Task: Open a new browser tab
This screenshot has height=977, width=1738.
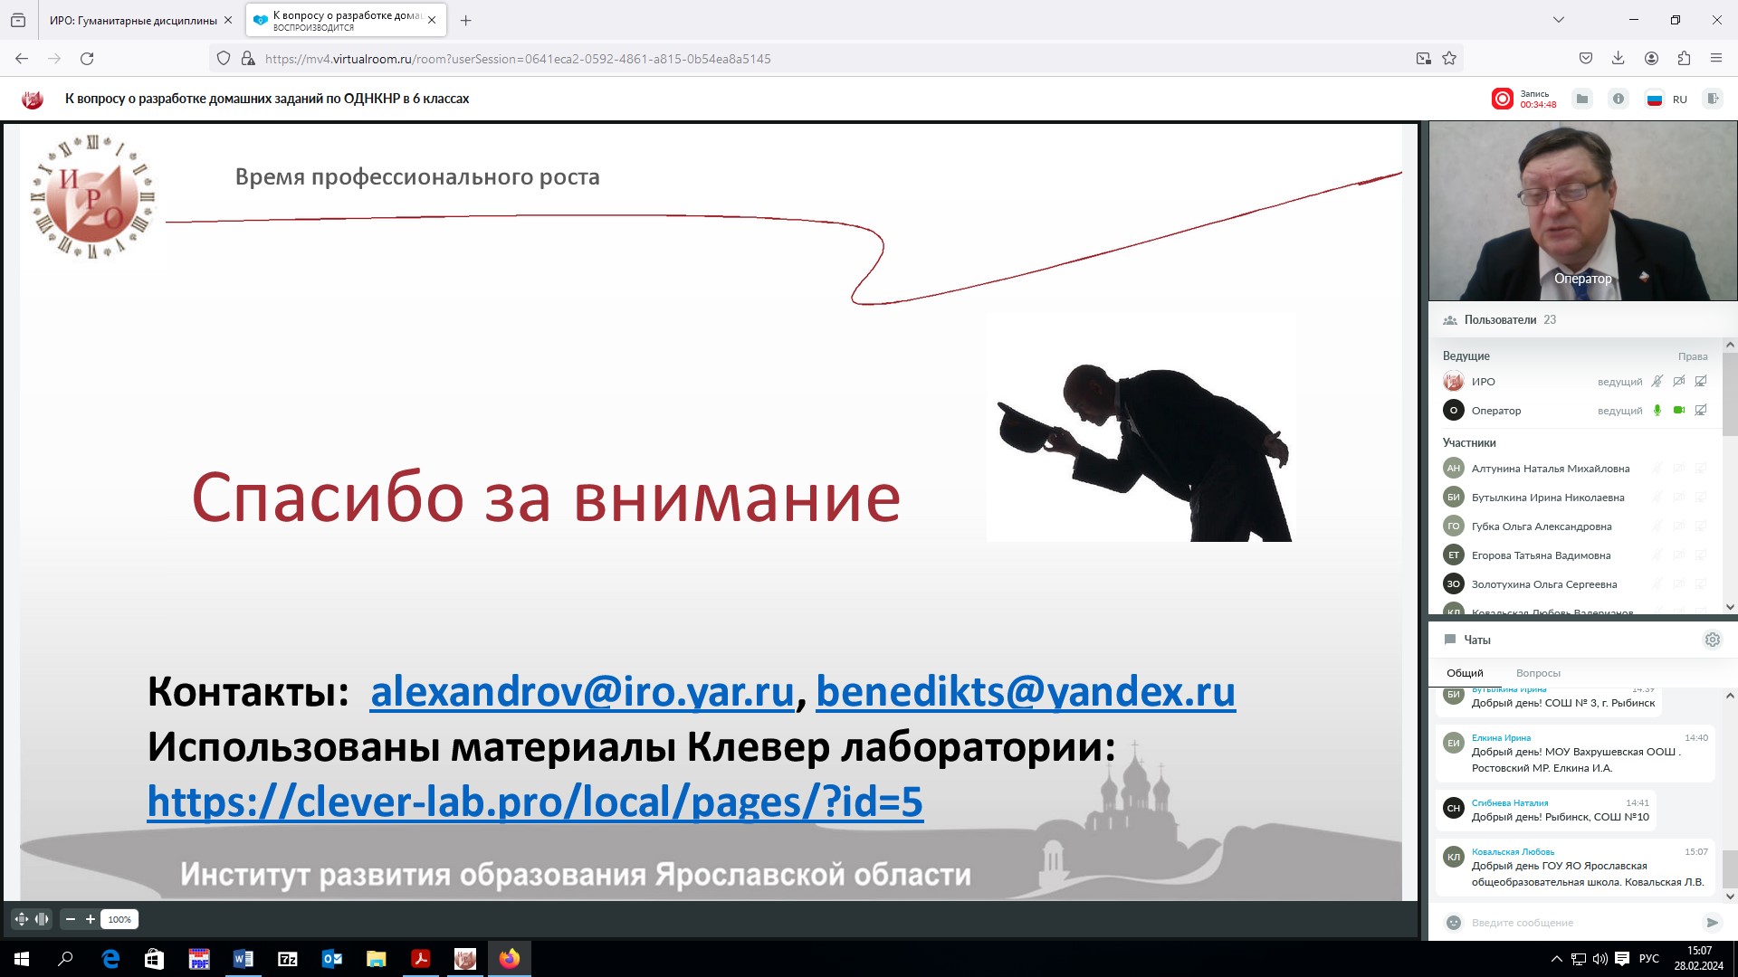Action: (466, 20)
